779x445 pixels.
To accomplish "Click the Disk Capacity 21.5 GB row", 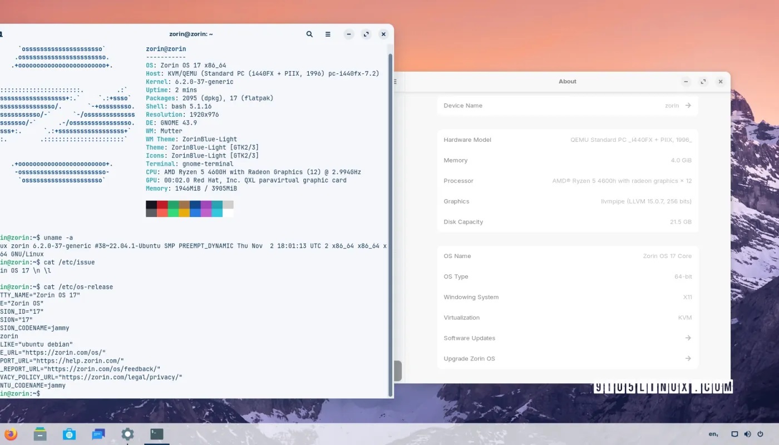I will click(568, 221).
